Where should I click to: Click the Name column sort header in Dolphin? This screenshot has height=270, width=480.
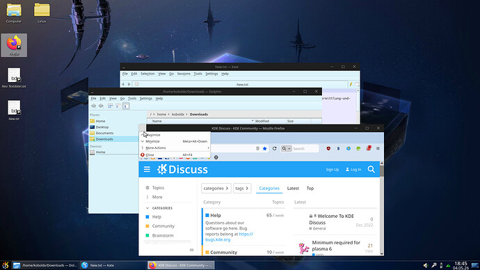201,121
